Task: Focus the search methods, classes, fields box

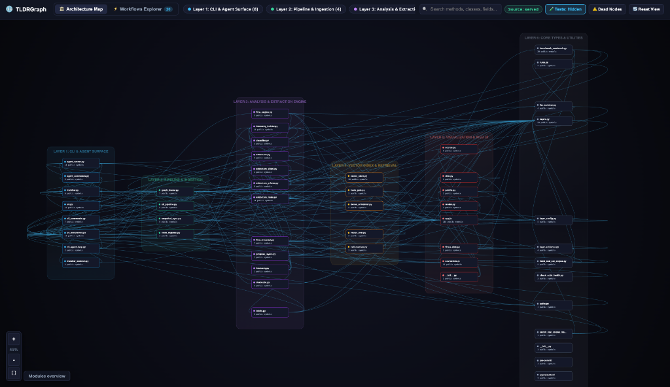Action: click(x=460, y=9)
